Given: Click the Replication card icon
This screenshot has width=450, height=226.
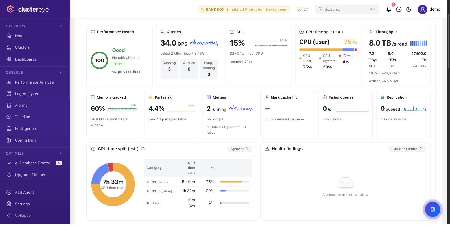Looking at the screenshot, I should (383, 97).
